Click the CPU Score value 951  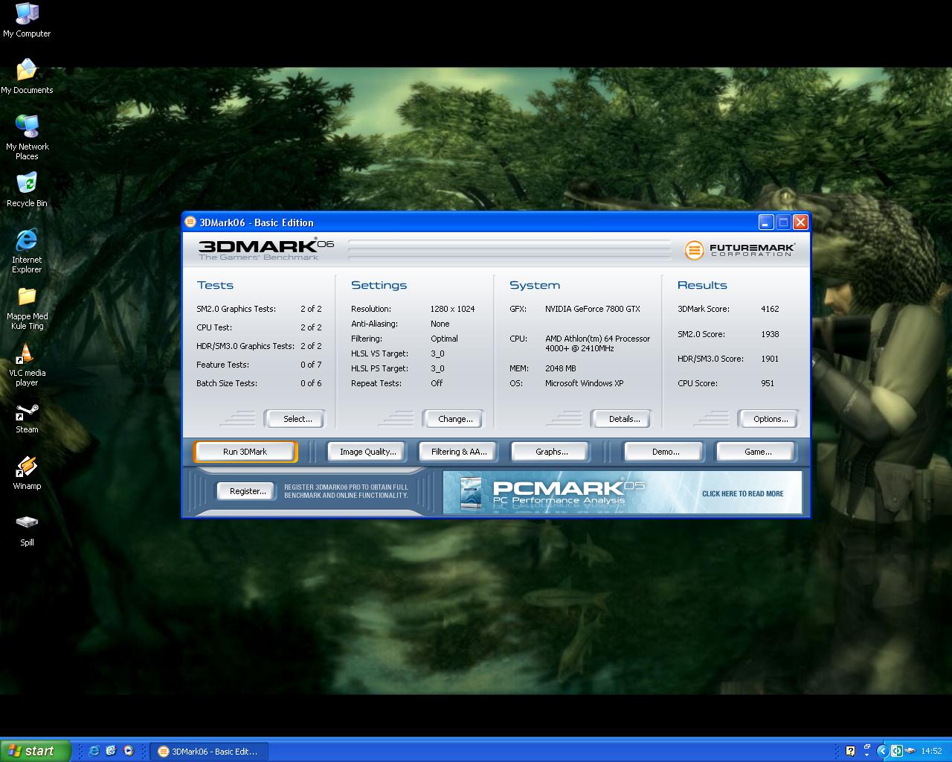pos(768,383)
